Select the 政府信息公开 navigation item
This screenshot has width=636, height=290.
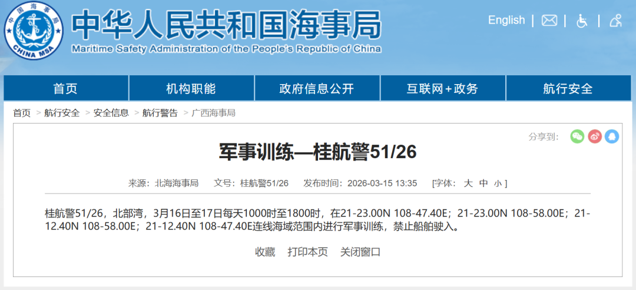click(317, 89)
